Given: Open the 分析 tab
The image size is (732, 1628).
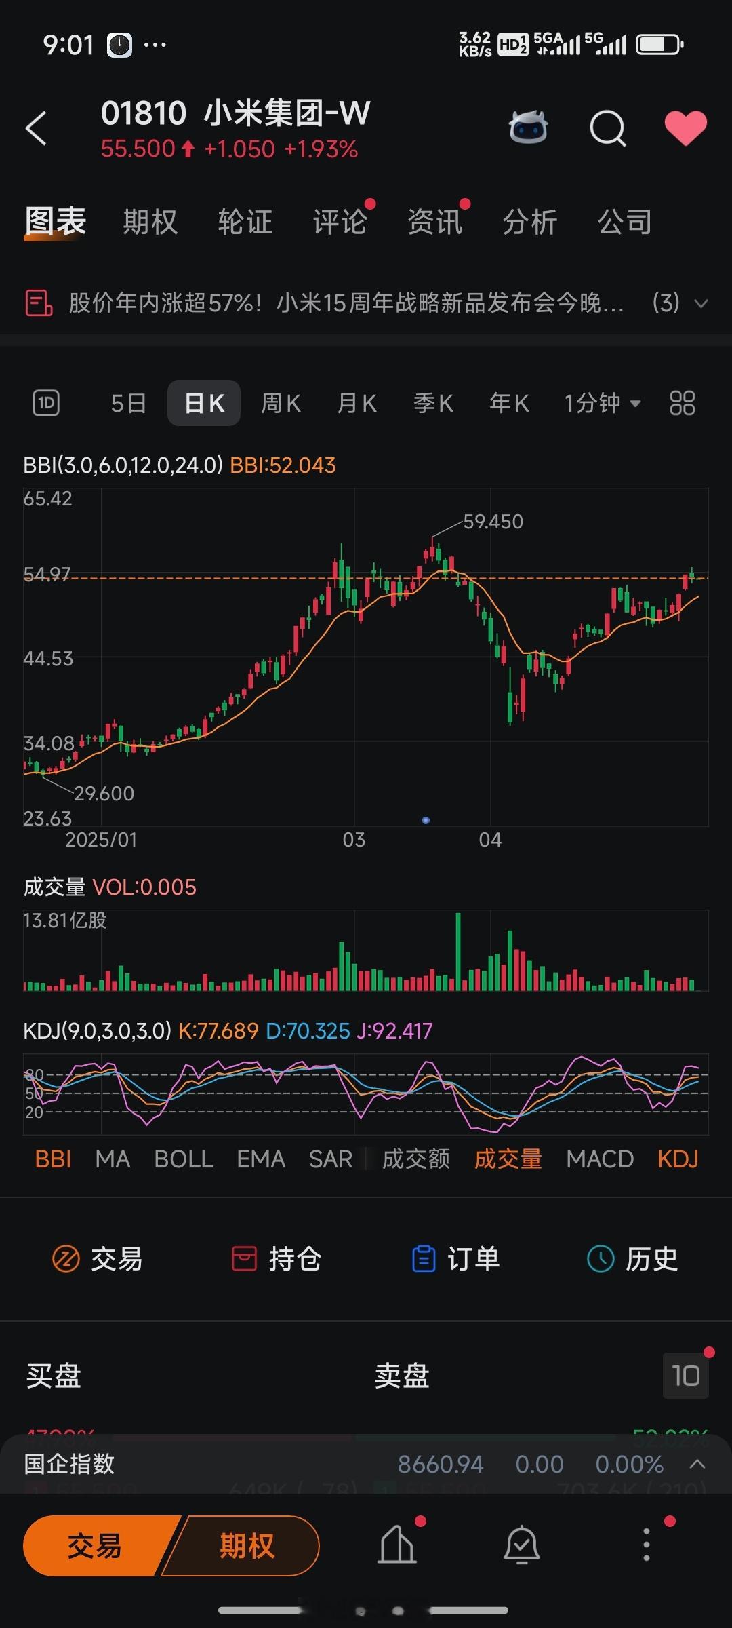Looking at the screenshot, I should tap(529, 222).
